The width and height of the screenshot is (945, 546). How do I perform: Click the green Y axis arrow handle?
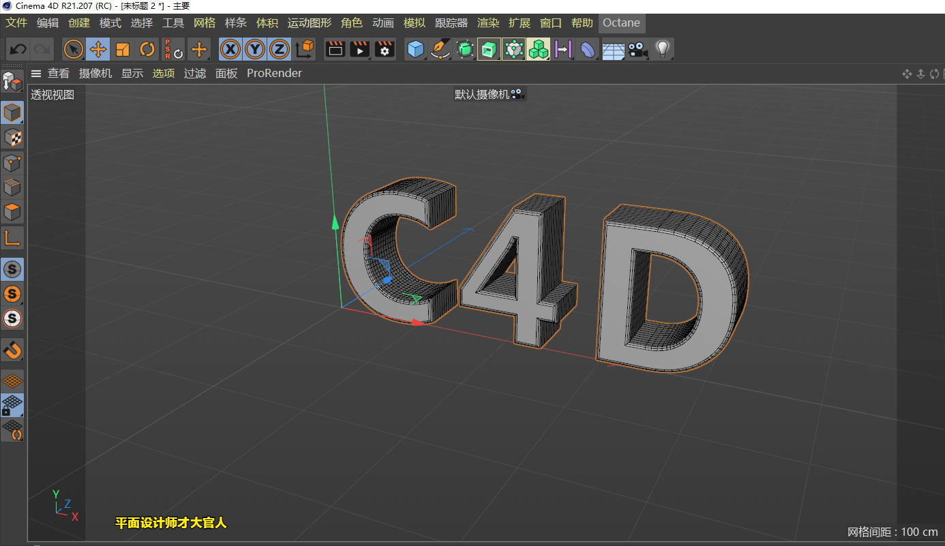[335, 222]
